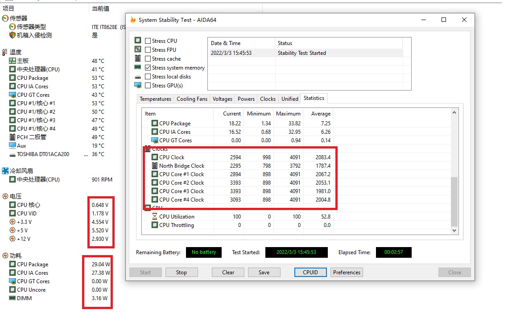Click the cooling fan category icon

[x=5, y=171]
